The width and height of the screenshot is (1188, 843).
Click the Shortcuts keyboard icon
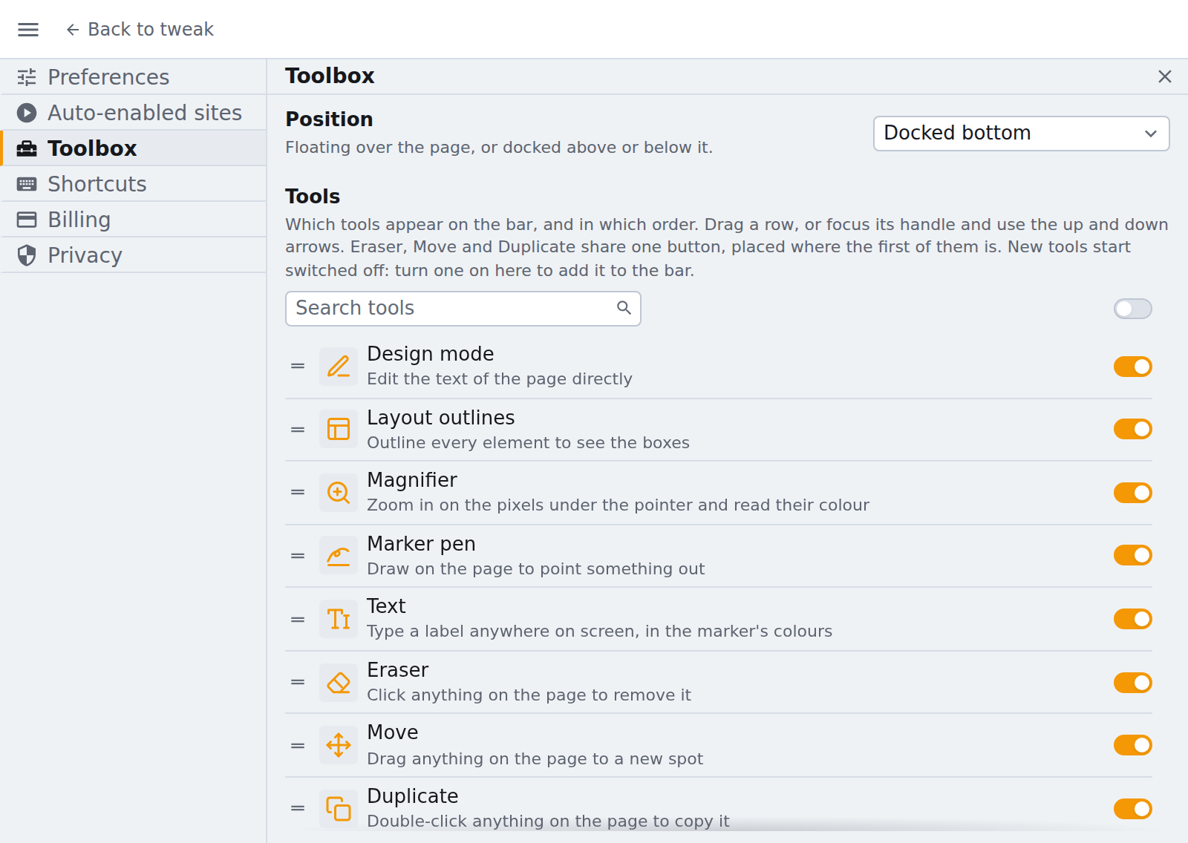pyautogui.click(x=27, y=184)
